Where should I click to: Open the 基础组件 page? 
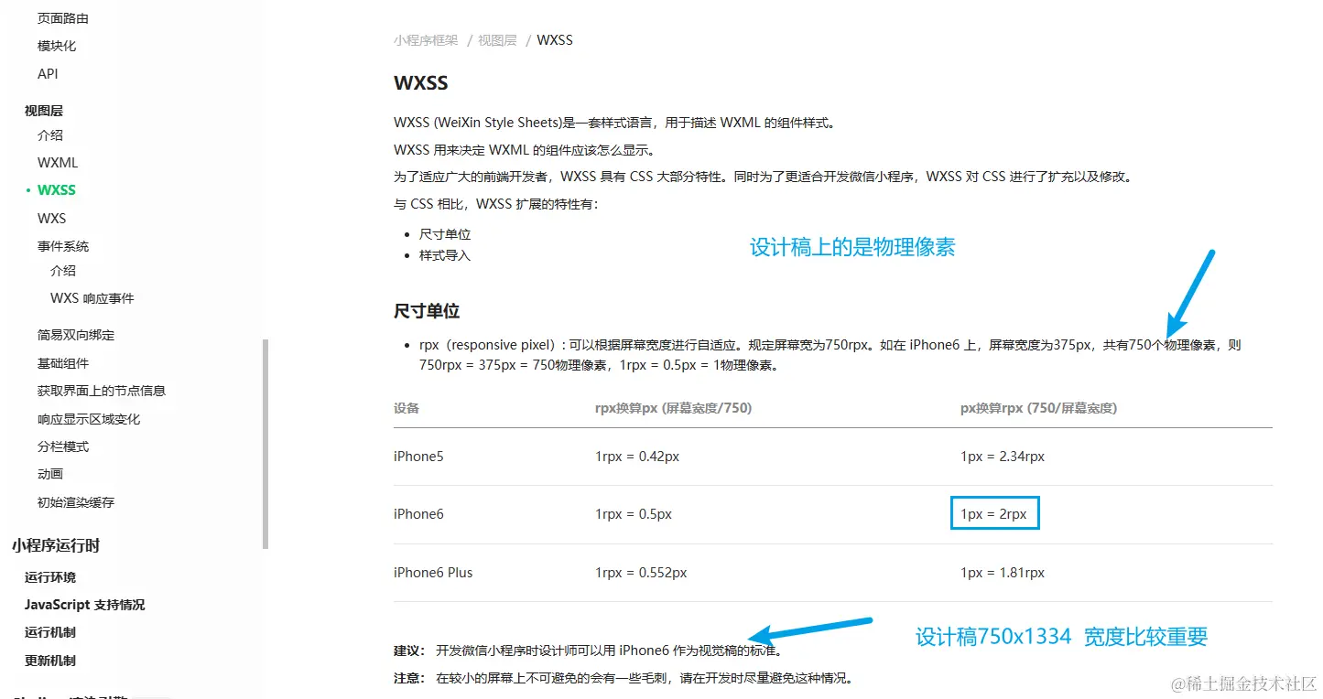tap(63, 363)
